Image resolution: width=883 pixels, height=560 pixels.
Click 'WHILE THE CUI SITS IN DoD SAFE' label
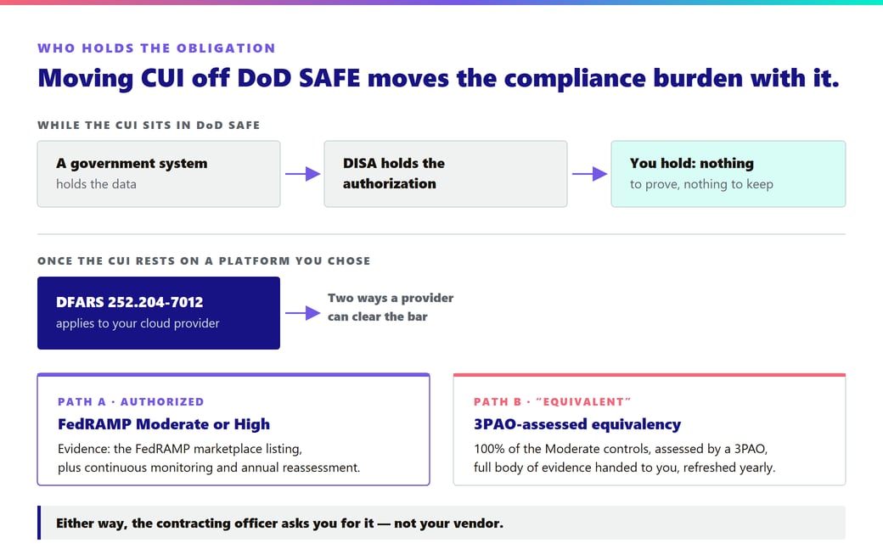(149, 125)
